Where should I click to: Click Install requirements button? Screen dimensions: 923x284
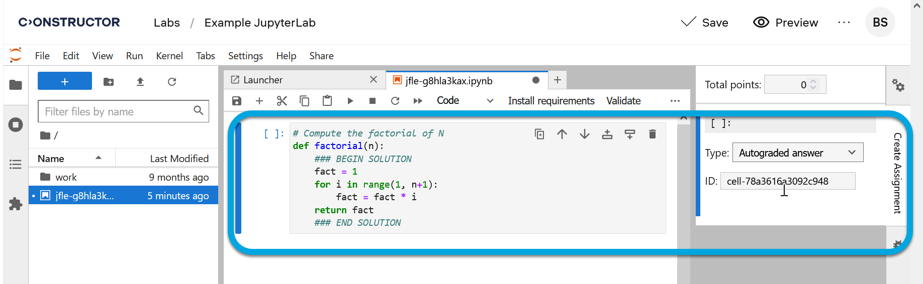tap(551, 101)
